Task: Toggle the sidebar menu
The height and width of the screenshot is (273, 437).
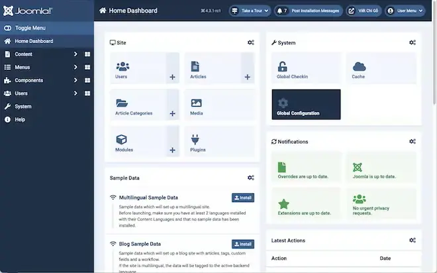Action: [x=30, y=28]
